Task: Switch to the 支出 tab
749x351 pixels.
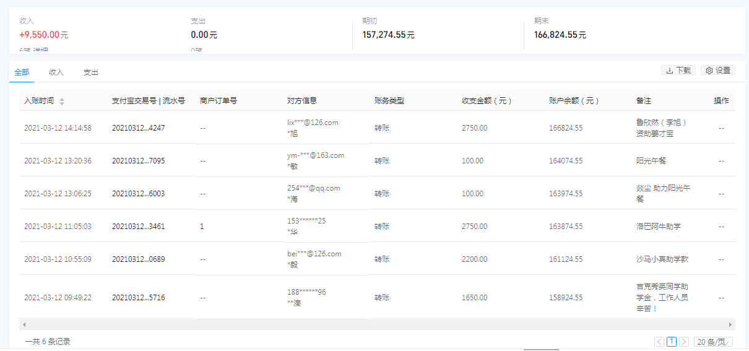Action: [x=91, y=72]
